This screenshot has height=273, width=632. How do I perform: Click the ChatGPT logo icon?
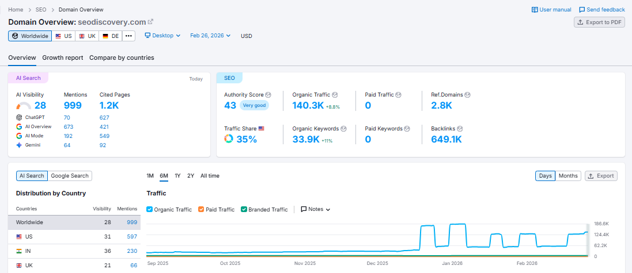pyautogui.click(x=19, y=117)
